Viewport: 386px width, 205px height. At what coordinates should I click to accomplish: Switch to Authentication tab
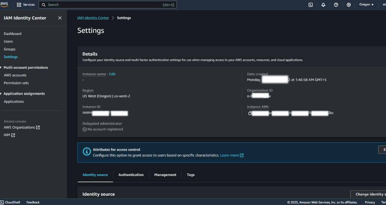131,175
